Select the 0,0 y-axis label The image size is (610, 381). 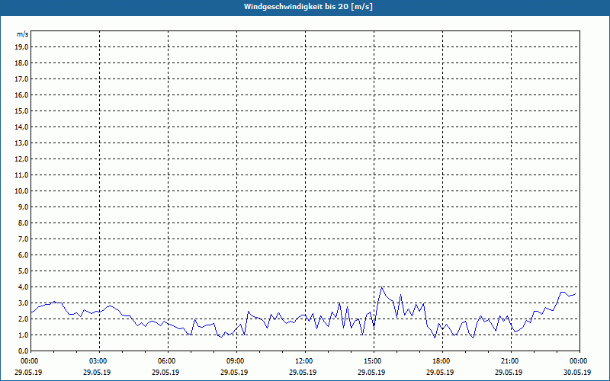click(x=24, y=351)
